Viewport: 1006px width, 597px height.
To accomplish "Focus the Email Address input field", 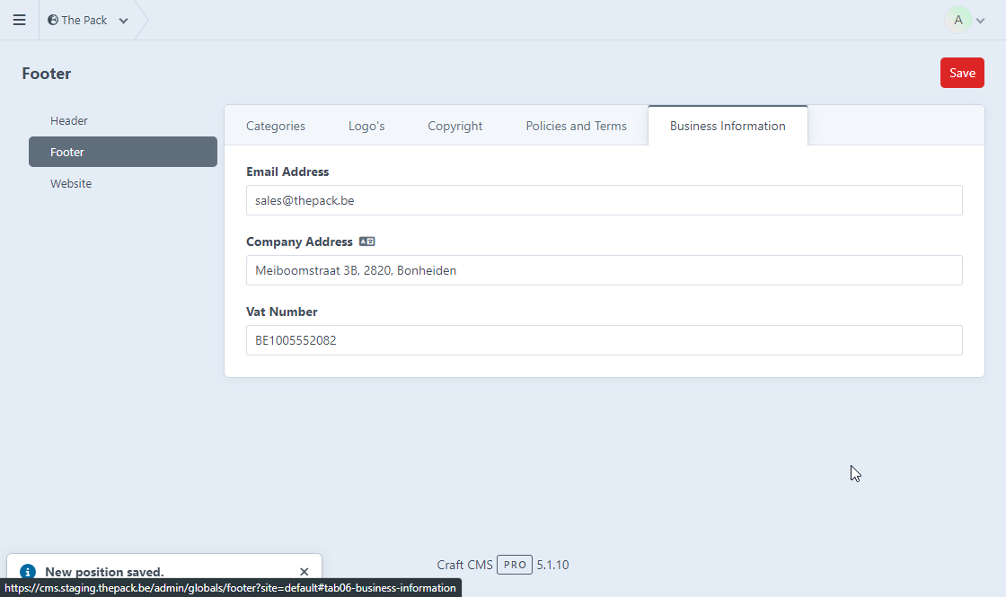I will click(x=604, y=200).
